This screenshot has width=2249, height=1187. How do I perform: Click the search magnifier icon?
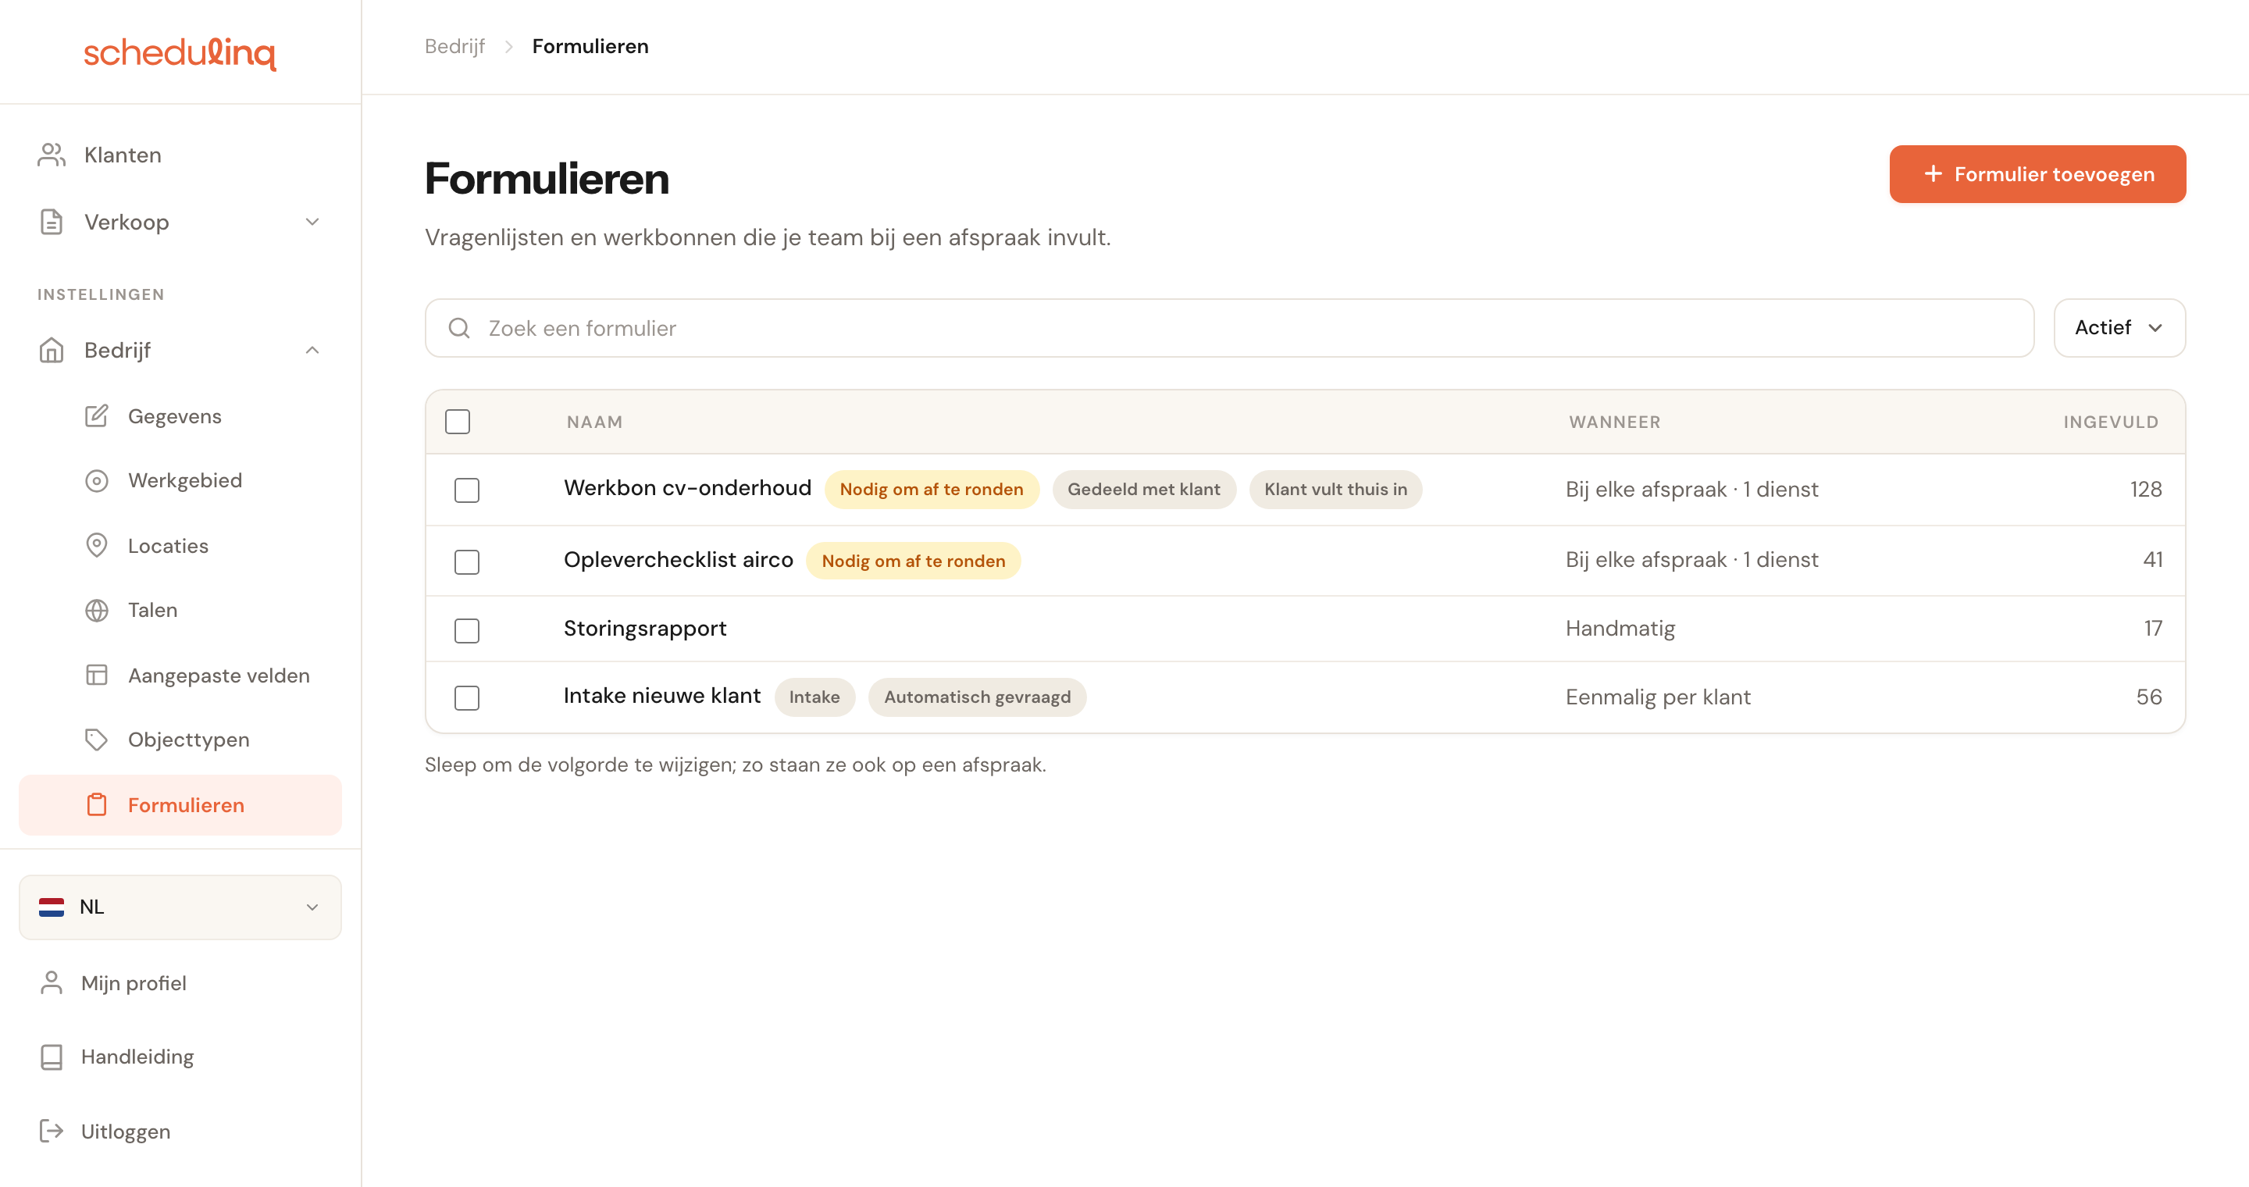[459, 328]
